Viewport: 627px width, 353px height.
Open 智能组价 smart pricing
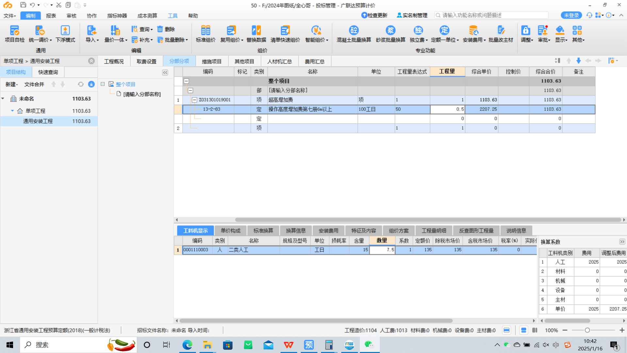316,34
